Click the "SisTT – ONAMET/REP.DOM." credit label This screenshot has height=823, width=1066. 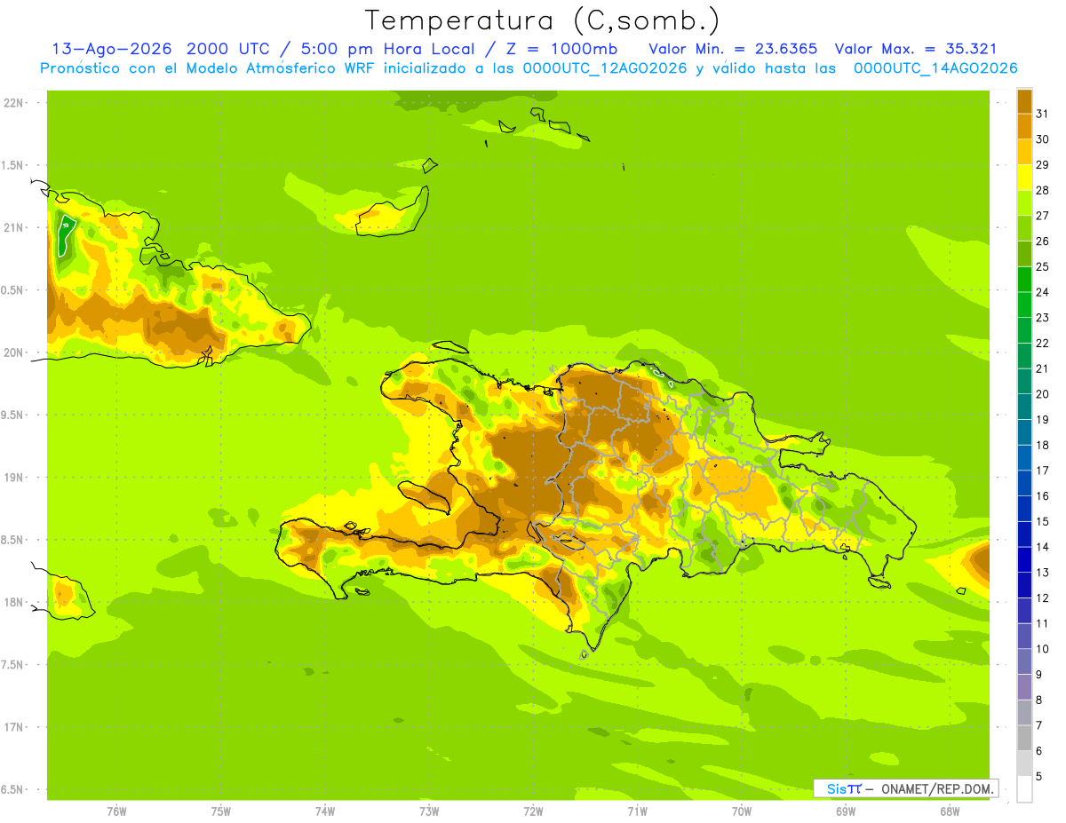(x=905, y=788)
